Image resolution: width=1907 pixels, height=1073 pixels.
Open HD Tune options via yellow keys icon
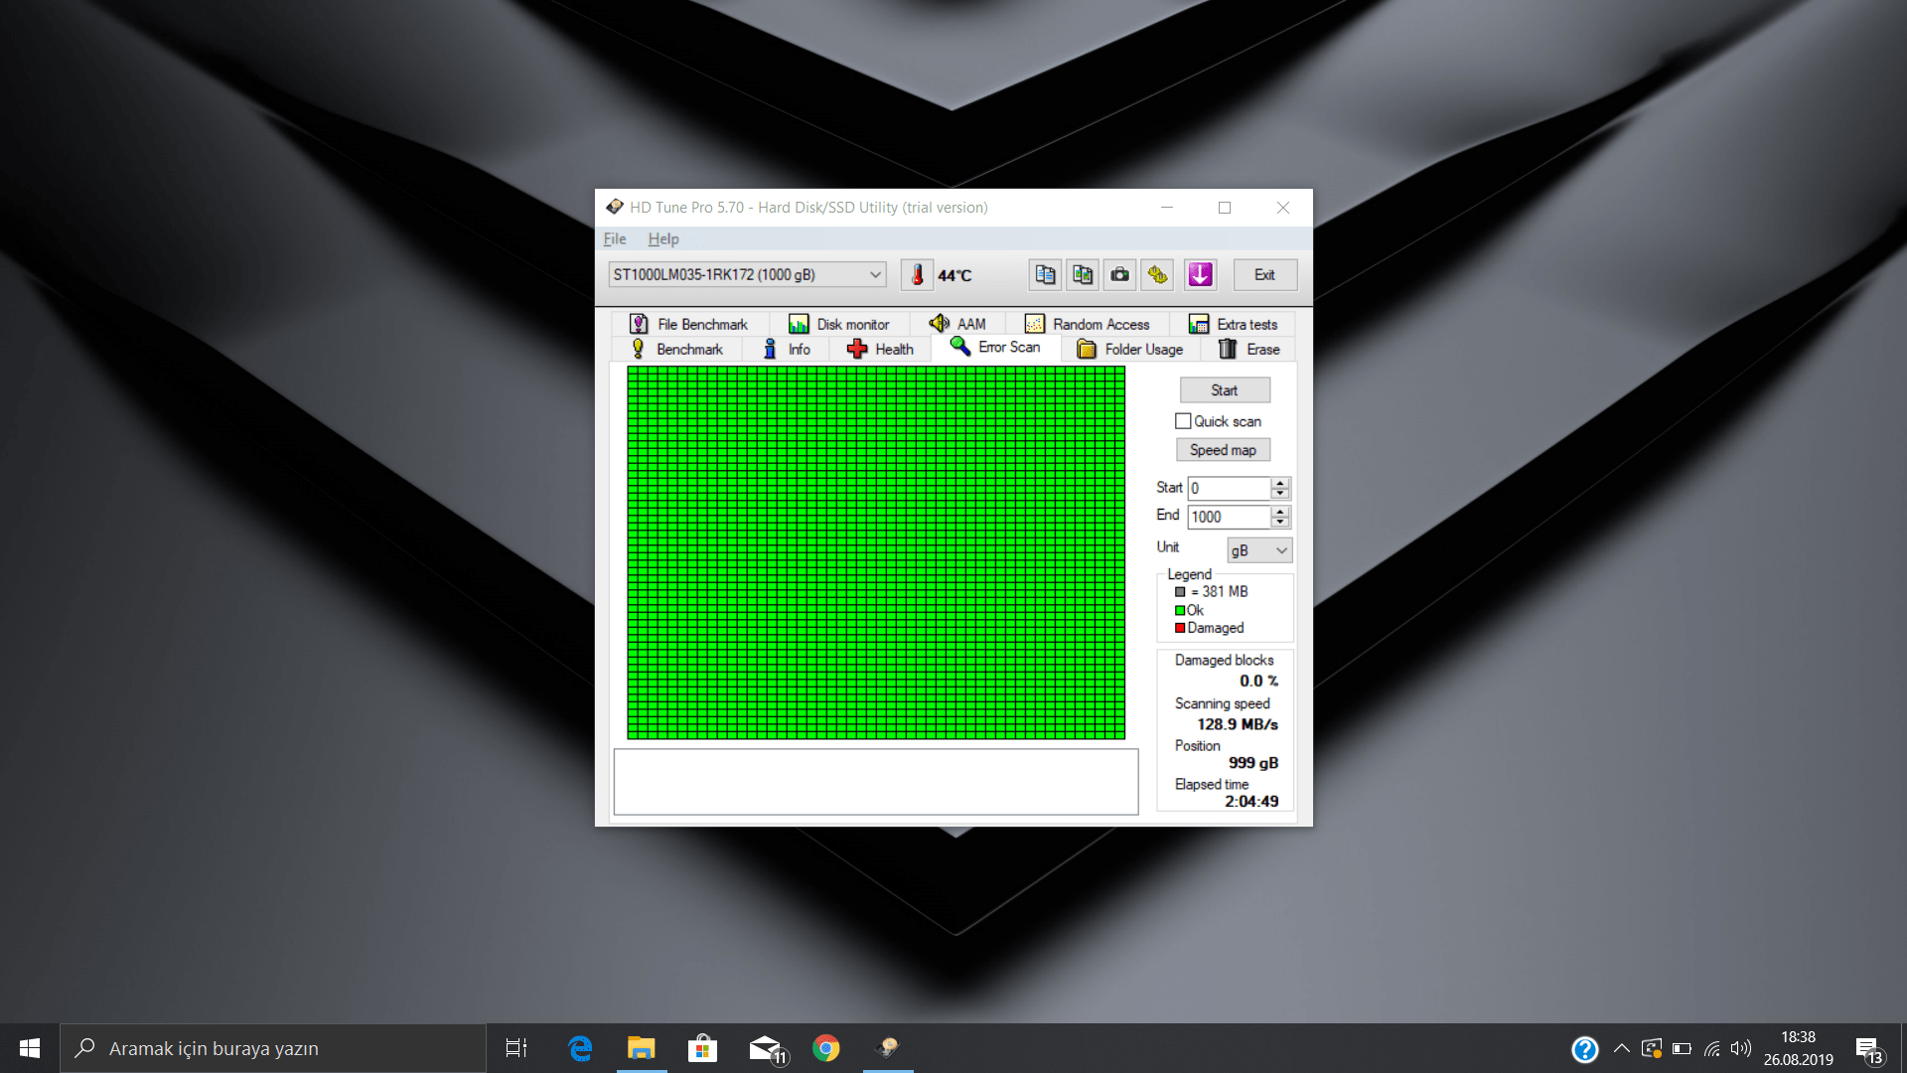[1157, 274]
